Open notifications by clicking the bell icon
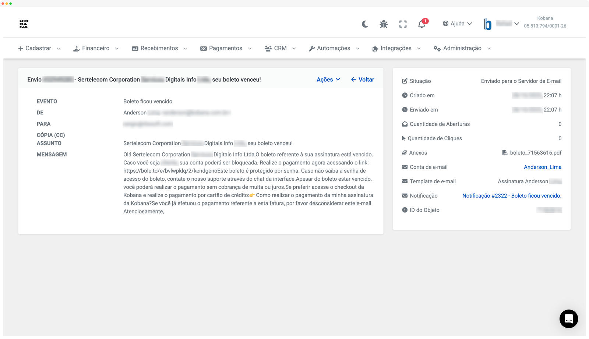The height and width of the screenshot is (339, 589). tap(422, 24)
